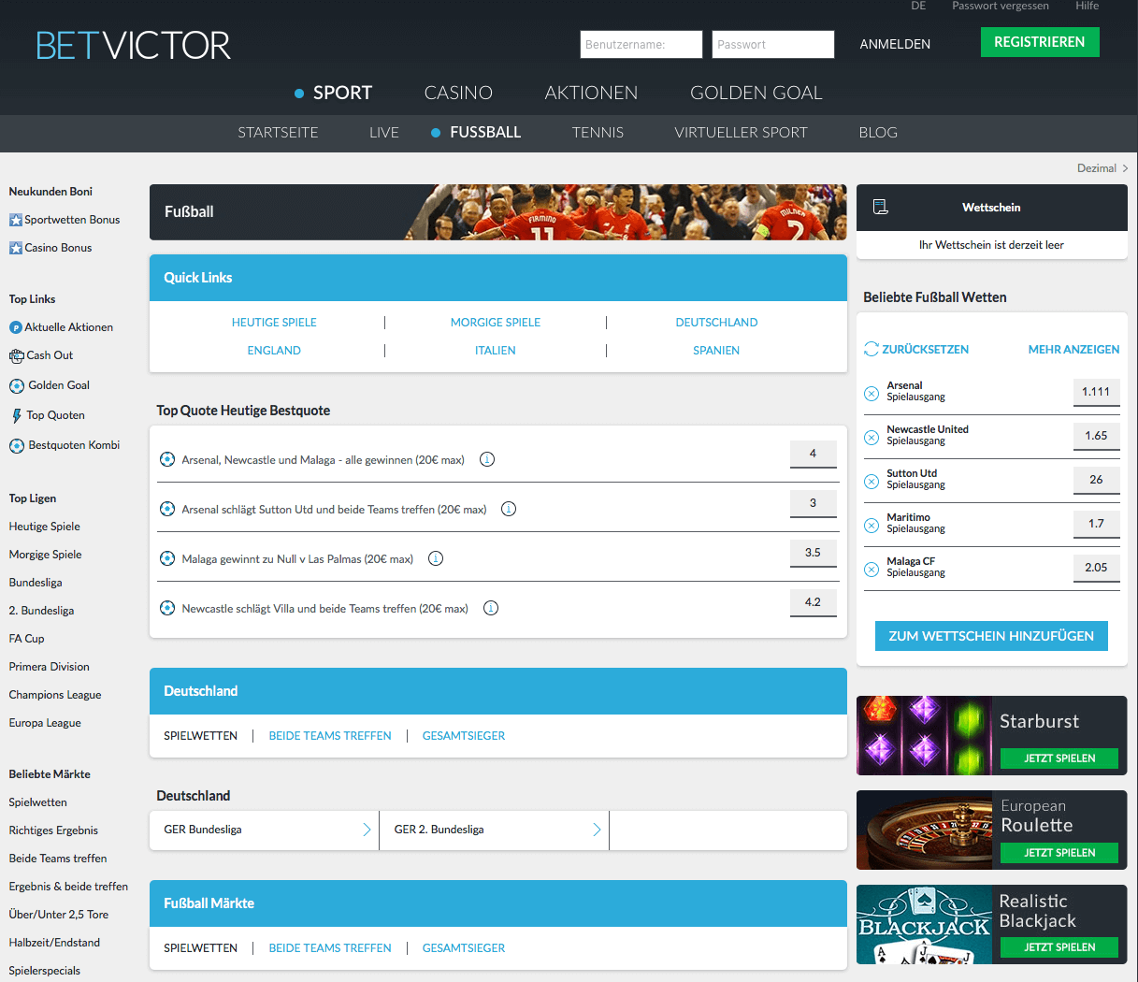Screen dimensions: 1138x982
Task: Click the Cash Out icon
Action: click(16, 355)
